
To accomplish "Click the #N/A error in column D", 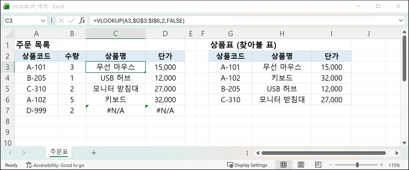I will click(x=165, y=110).
